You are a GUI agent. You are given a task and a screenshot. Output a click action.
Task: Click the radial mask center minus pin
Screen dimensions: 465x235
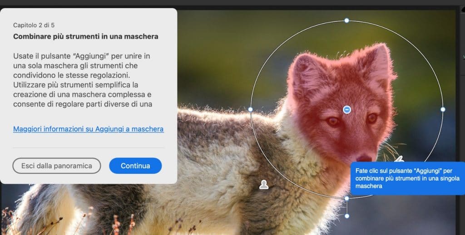346,110
